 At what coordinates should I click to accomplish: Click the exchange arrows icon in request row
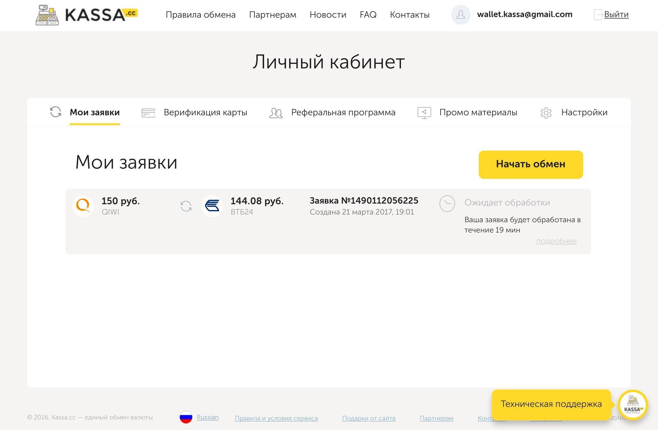[x=186, y=206]
